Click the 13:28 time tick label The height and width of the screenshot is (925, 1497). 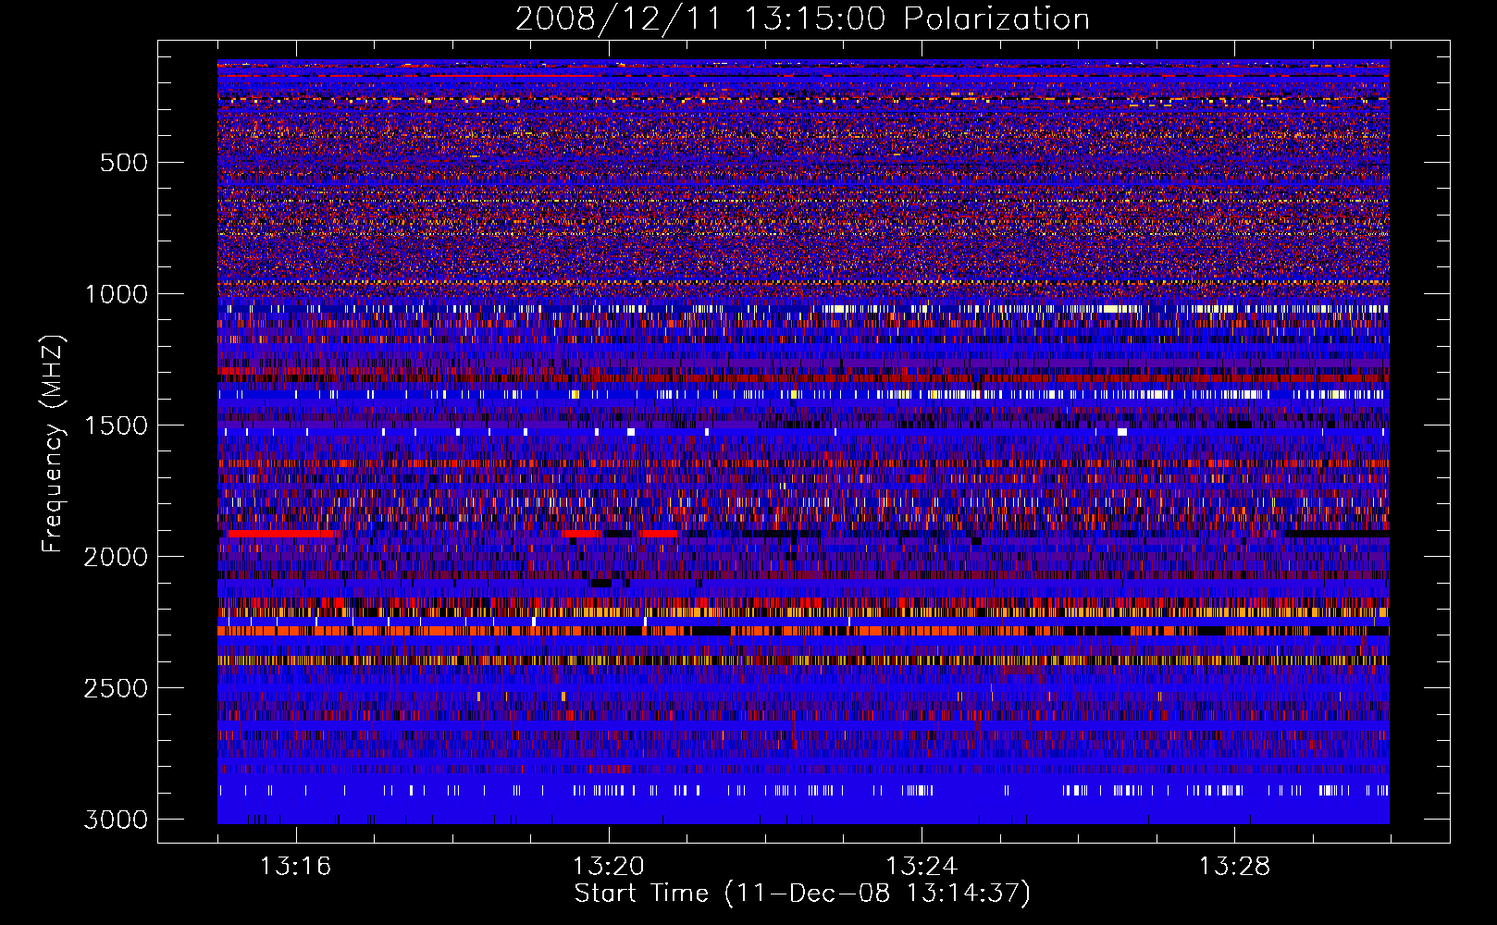click(x=1235, y=867)
